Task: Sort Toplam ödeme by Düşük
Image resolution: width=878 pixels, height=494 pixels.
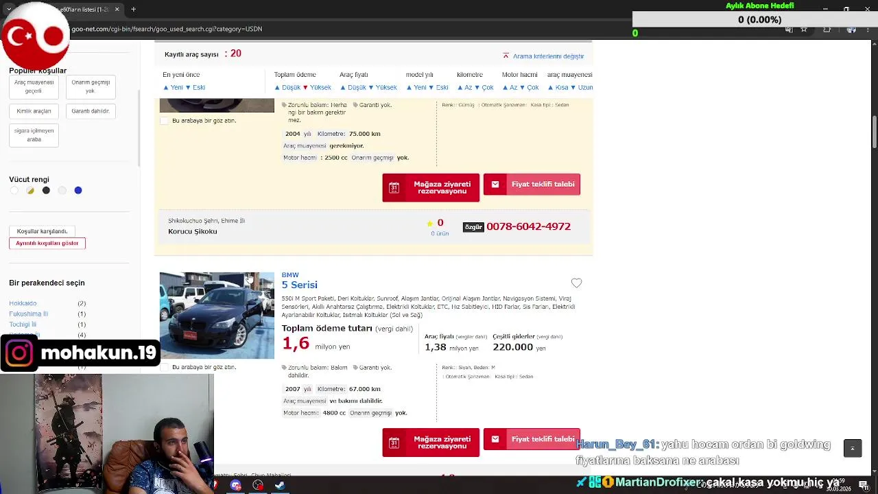Action: pos(287,88)
